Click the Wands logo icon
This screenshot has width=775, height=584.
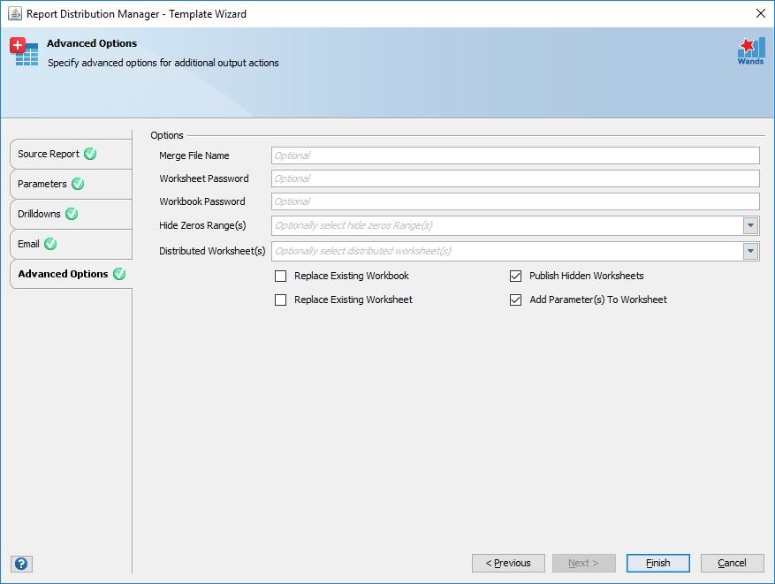[x=749, y=50]
